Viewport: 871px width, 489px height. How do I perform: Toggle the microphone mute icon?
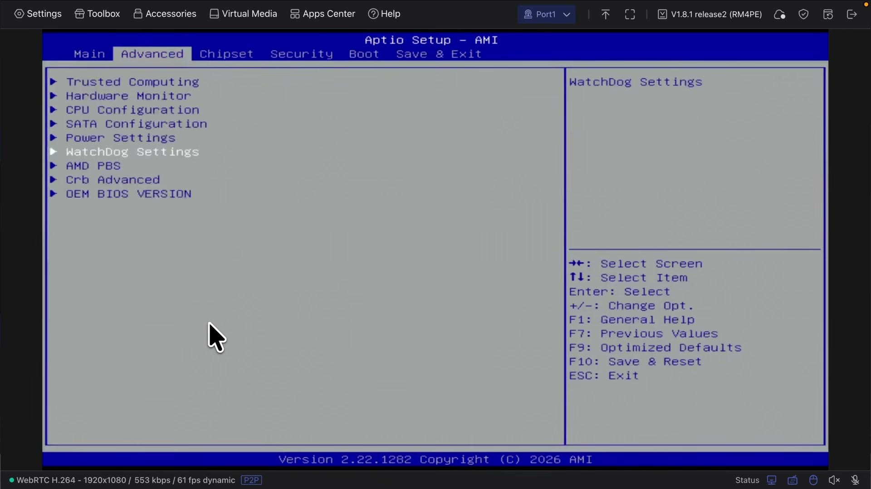pos(855,480)
